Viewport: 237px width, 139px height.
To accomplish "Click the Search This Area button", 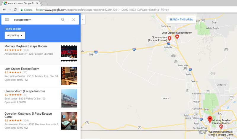I will click(181, 20).
